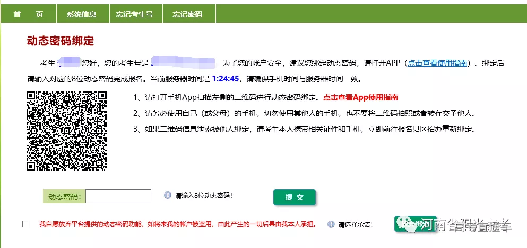
Task: Click the blue server time 1:24:45
Action: click(x=226, y=79)
